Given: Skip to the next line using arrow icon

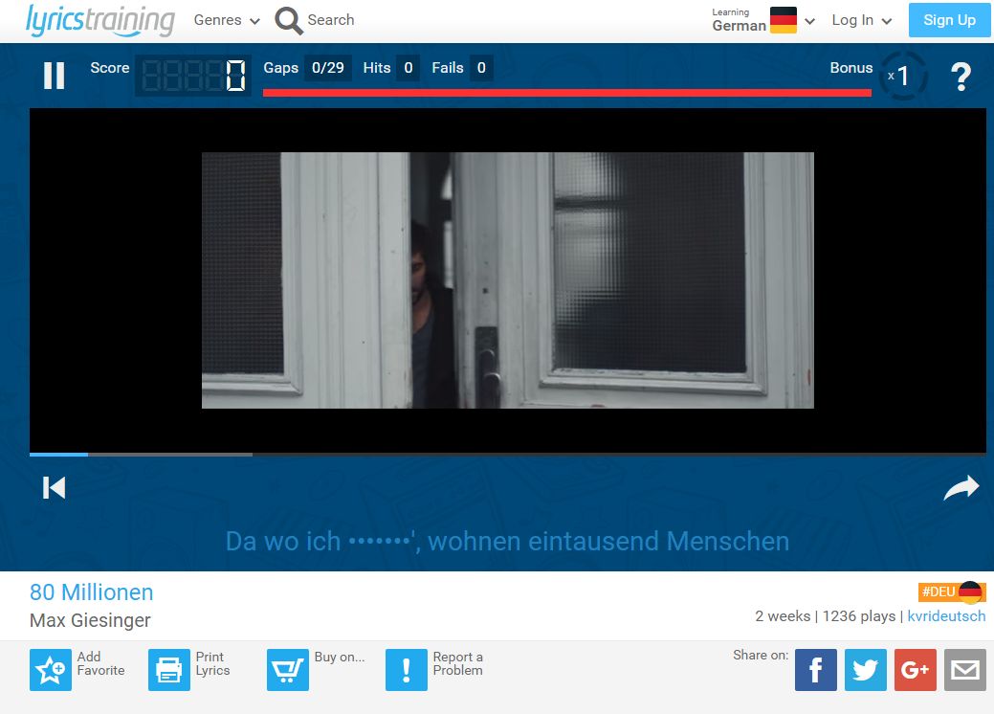Looking at the screenshot, I should (961, 488).
